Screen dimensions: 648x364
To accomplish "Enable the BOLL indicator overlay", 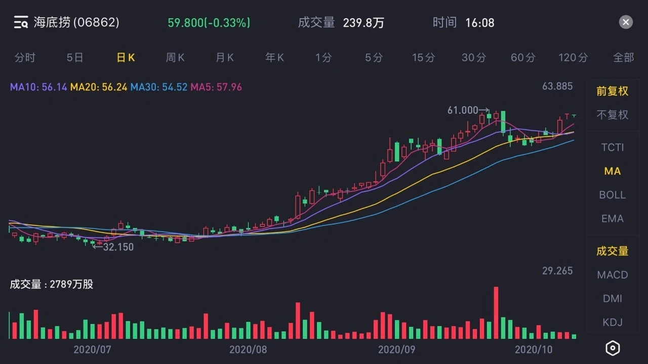I will 613,195.
